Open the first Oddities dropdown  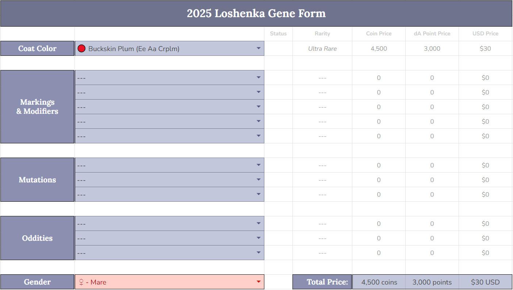(x=259, y=223)
